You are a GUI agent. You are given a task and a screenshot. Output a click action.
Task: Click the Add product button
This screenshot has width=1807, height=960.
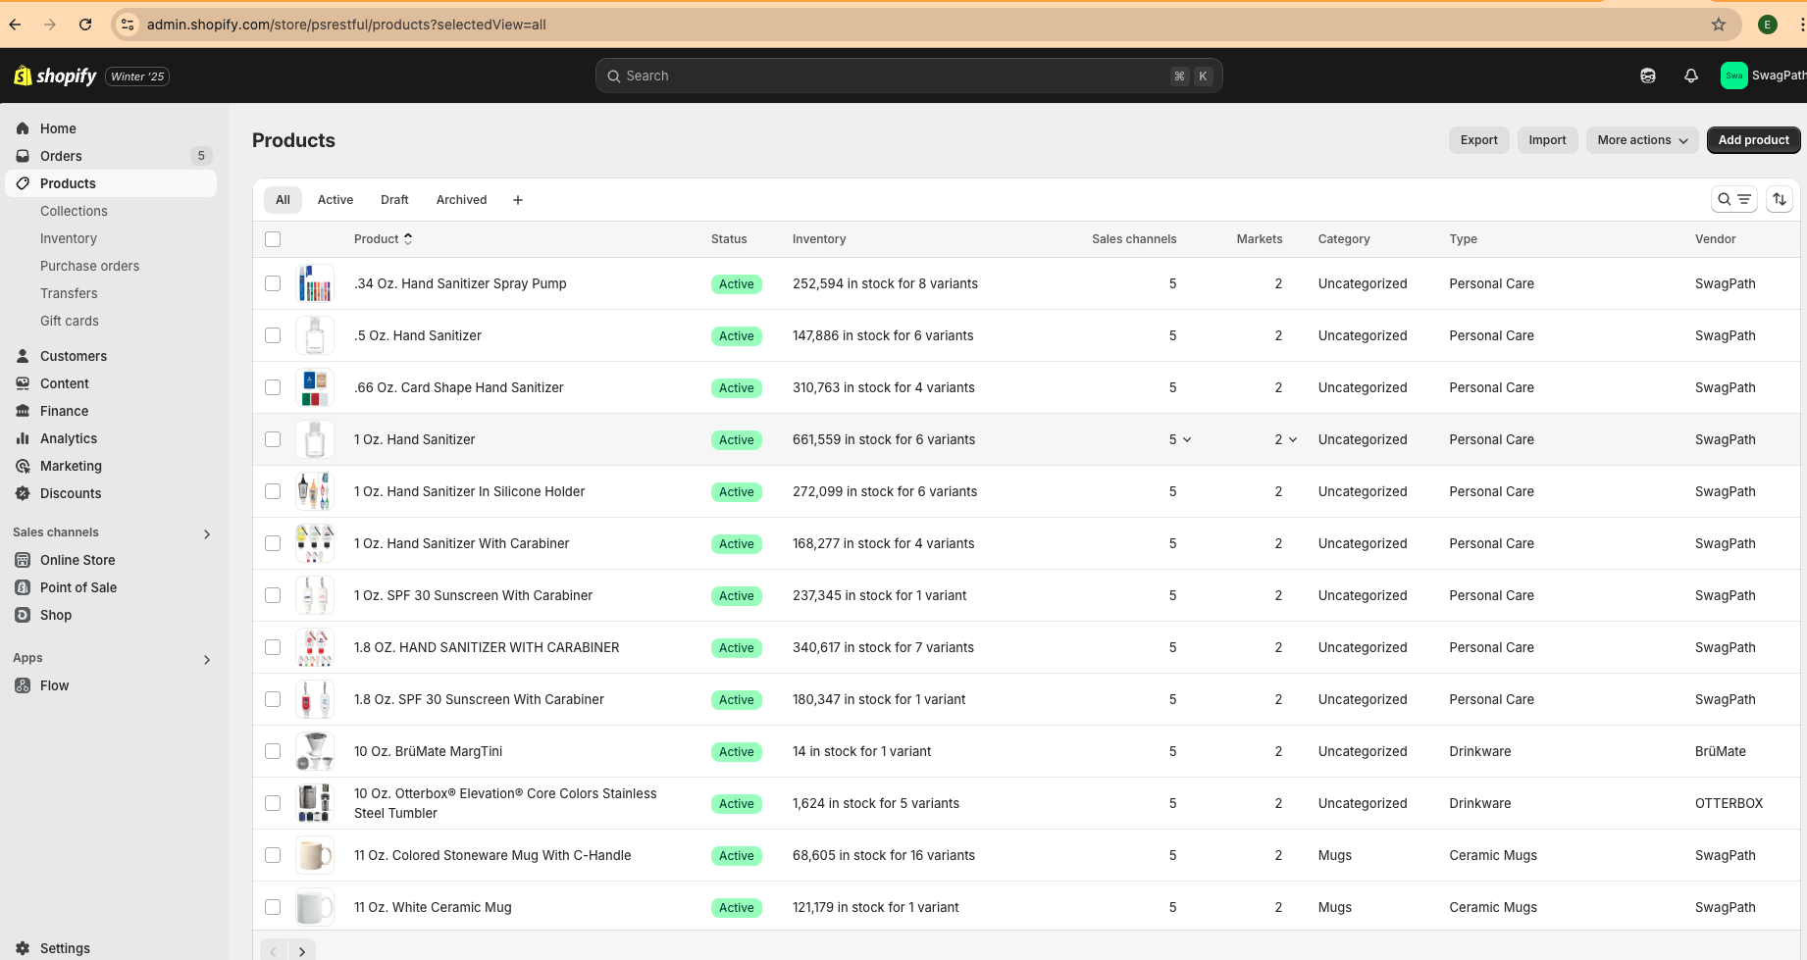[x=1754, y=140]
